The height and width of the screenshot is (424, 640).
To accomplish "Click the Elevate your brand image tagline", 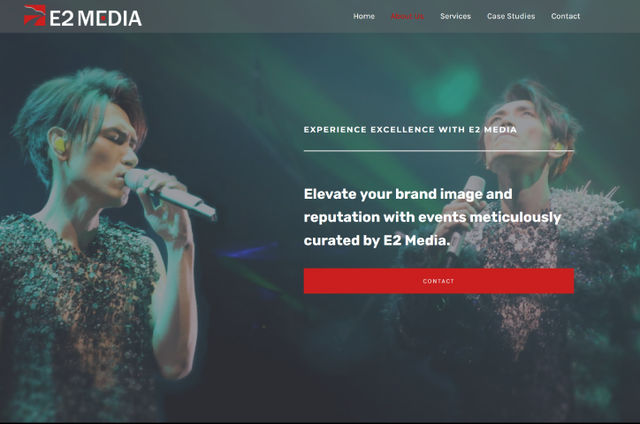I will [x=432, y=217].
